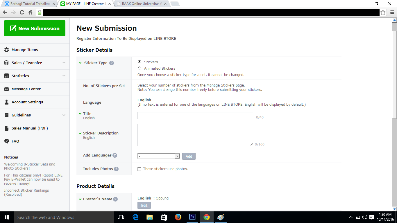Click the Sticker Type help icon
Viewport: 397px width, 223px height.
pyautogui.click(x=112, y=63)
